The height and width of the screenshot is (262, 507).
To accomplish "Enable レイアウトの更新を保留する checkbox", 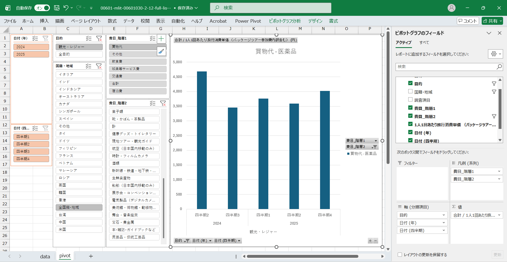I will 400,255.
